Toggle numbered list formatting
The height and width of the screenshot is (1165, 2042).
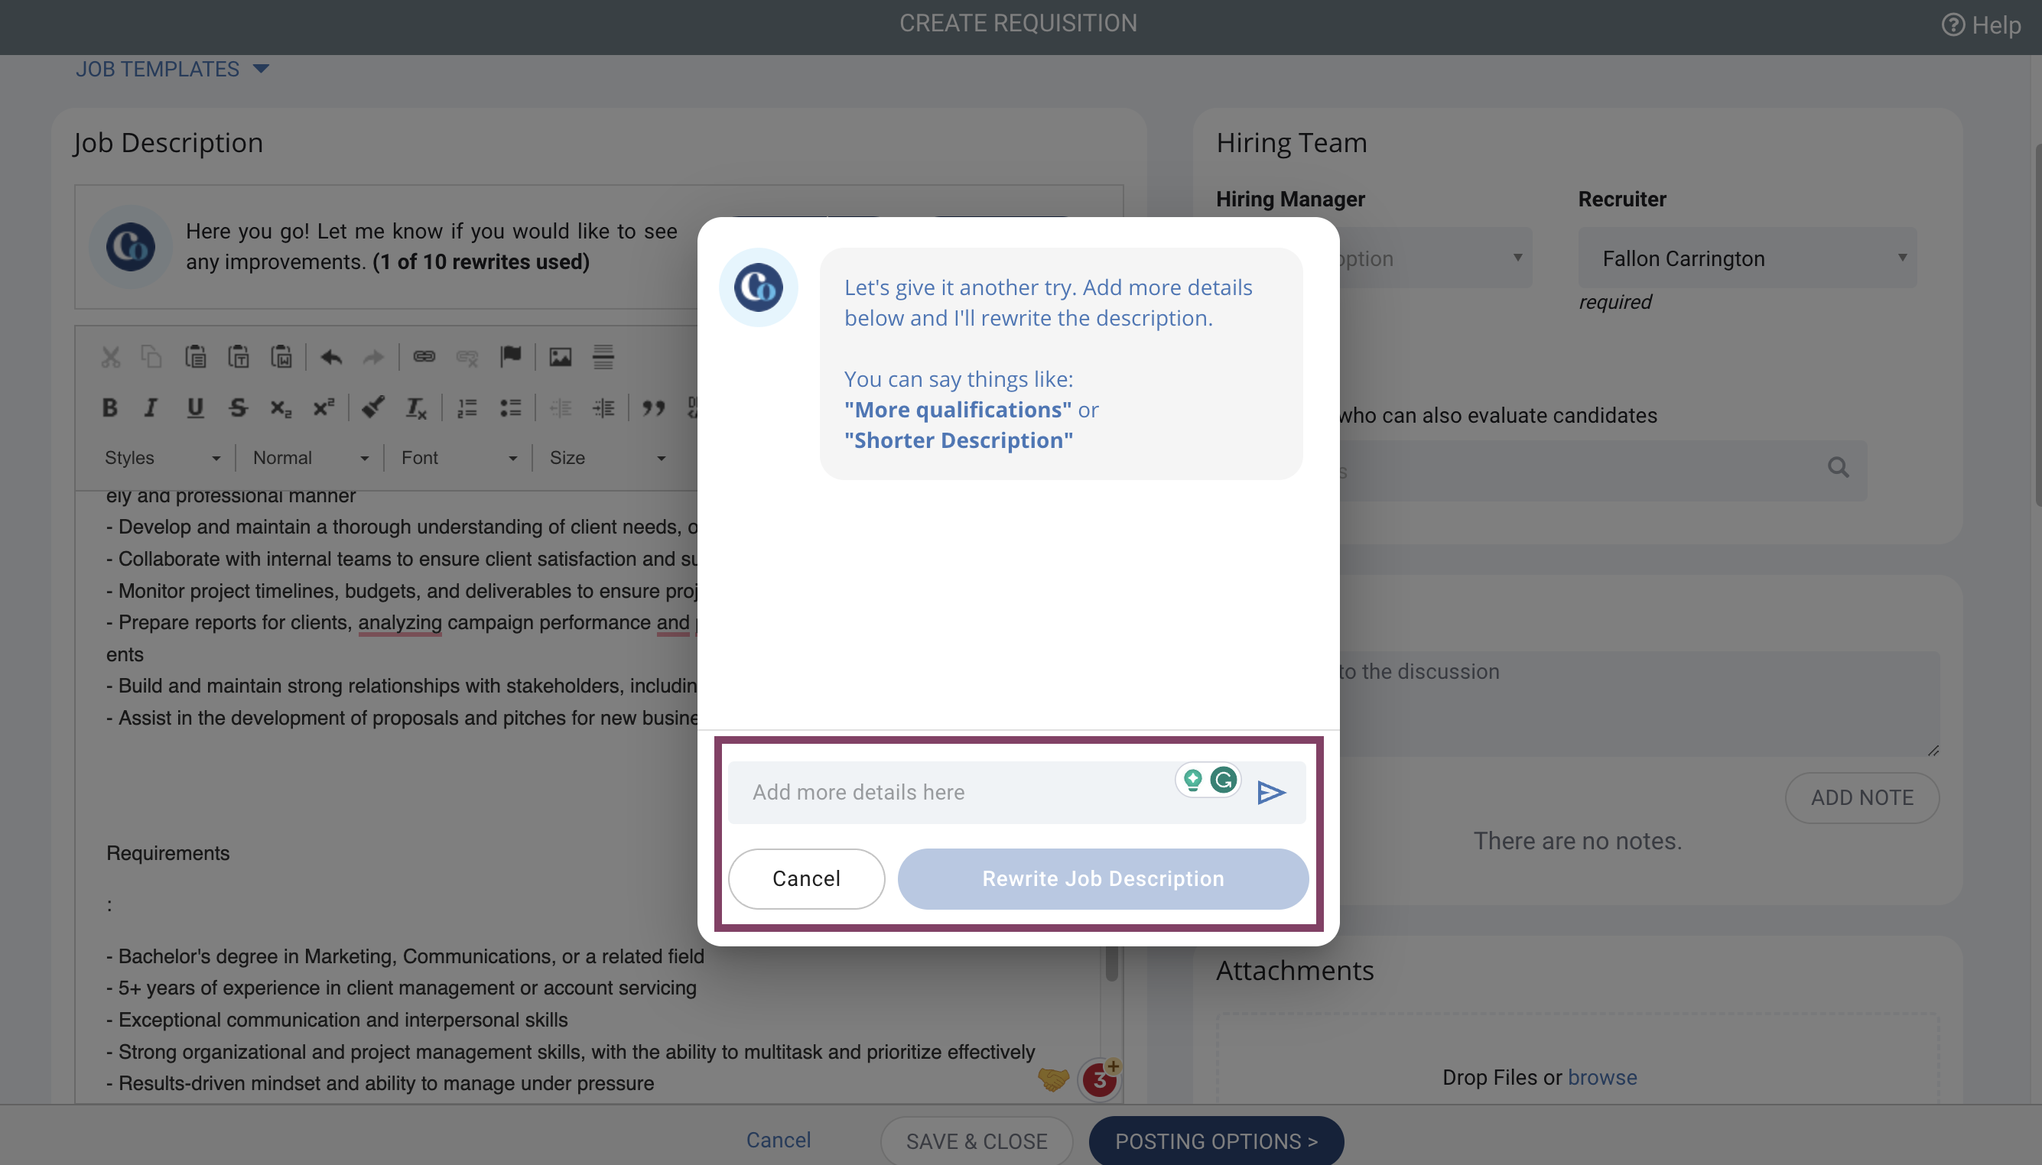click(x=467, y=408)
